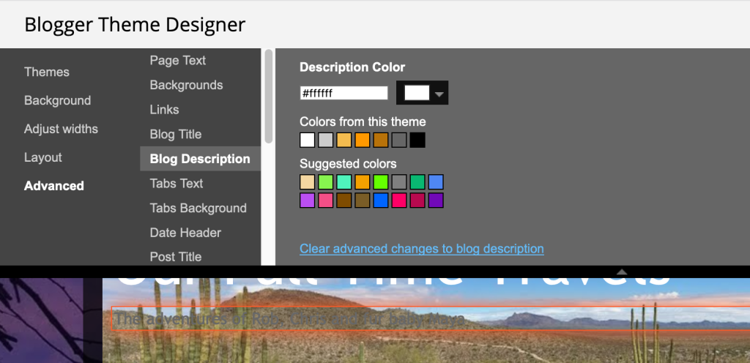Image resolution: width=750 pixels, height=363 pixels.
Task: Open Date Header settings
Action: [x=185, y=233]
